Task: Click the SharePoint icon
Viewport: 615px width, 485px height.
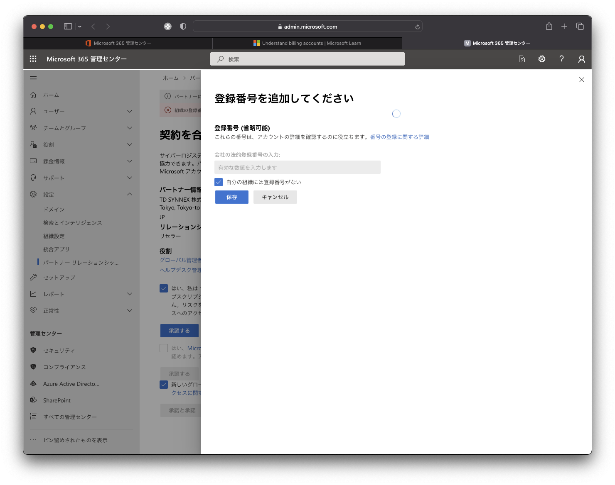Action: click(x=33, y=400)
